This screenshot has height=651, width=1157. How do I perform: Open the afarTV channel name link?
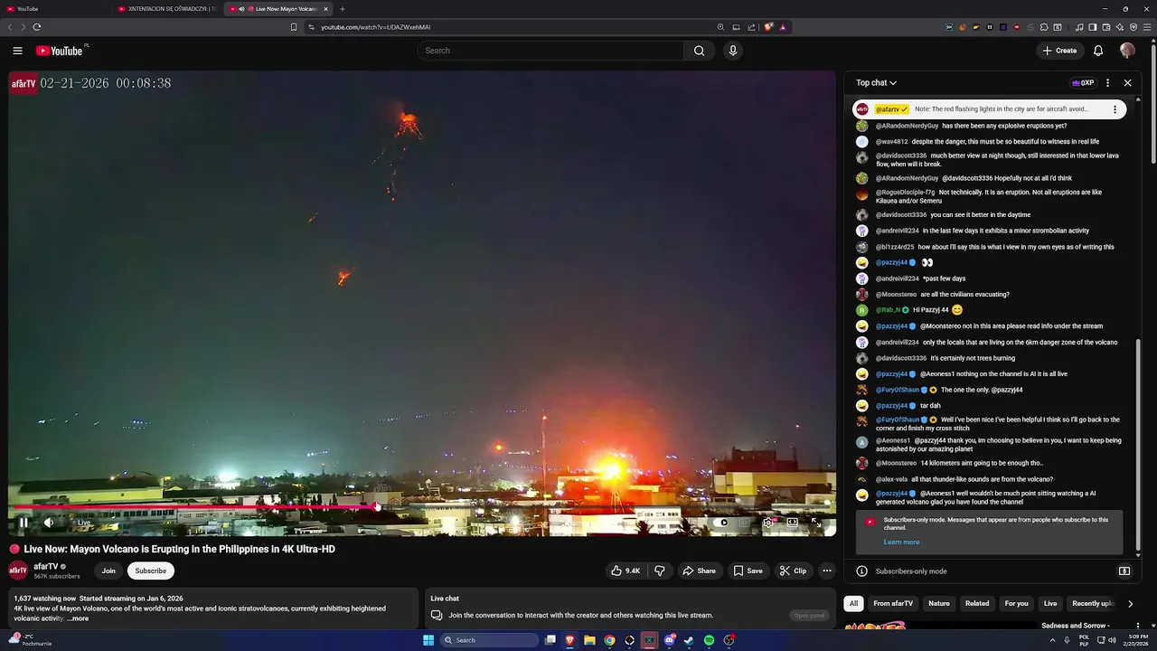(46, 566)
